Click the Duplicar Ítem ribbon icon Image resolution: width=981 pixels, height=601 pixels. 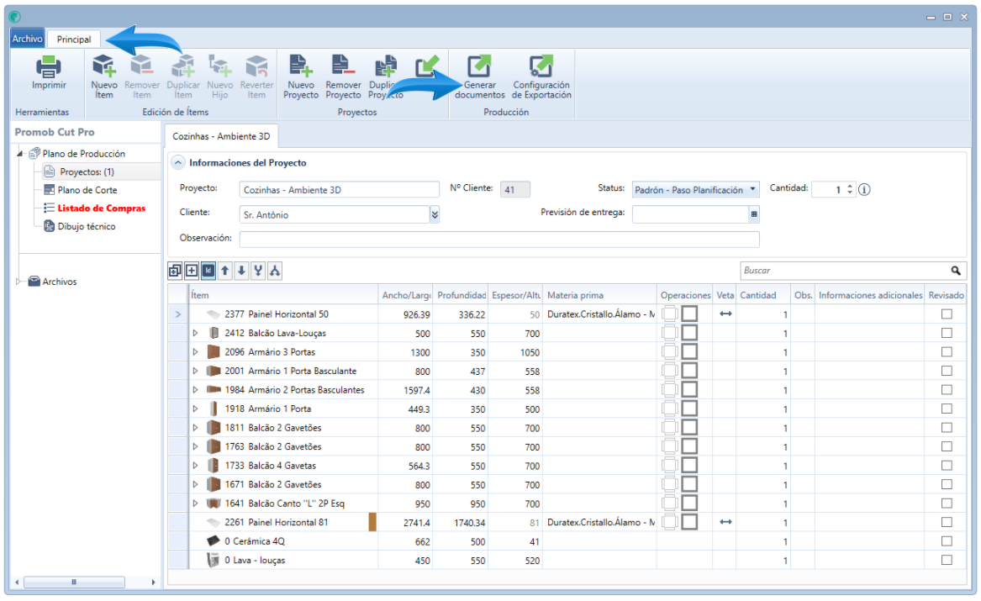click(183, 66)
